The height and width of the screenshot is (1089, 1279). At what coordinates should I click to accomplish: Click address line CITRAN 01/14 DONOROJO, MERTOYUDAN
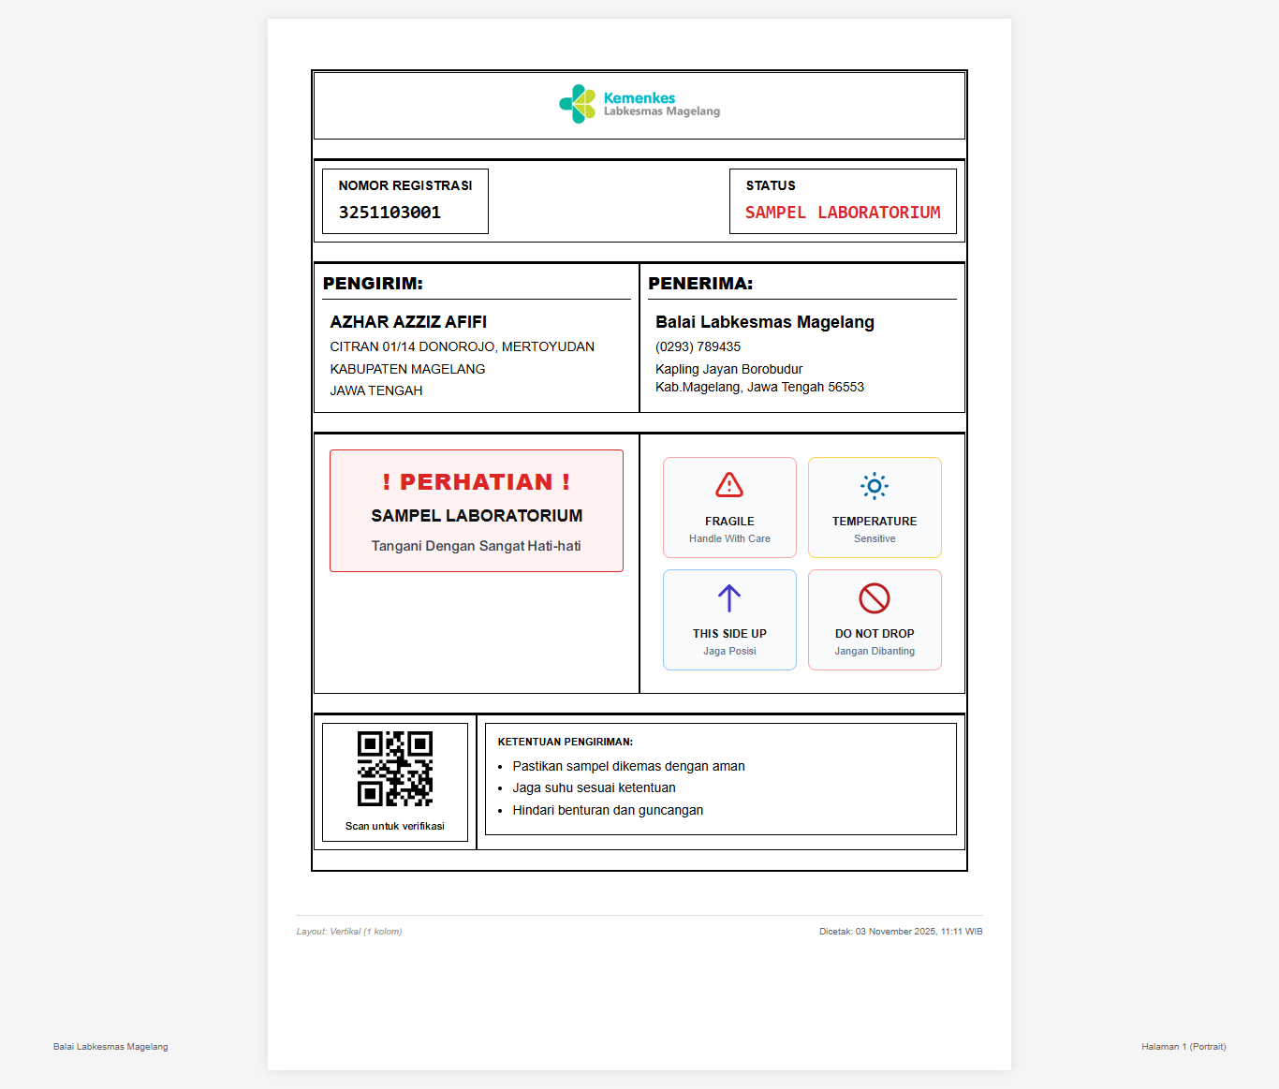click(463, 346)
